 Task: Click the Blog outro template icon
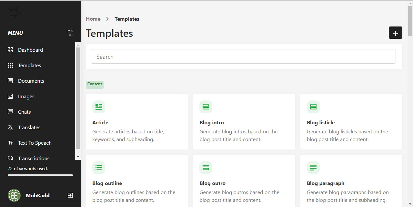206,168
